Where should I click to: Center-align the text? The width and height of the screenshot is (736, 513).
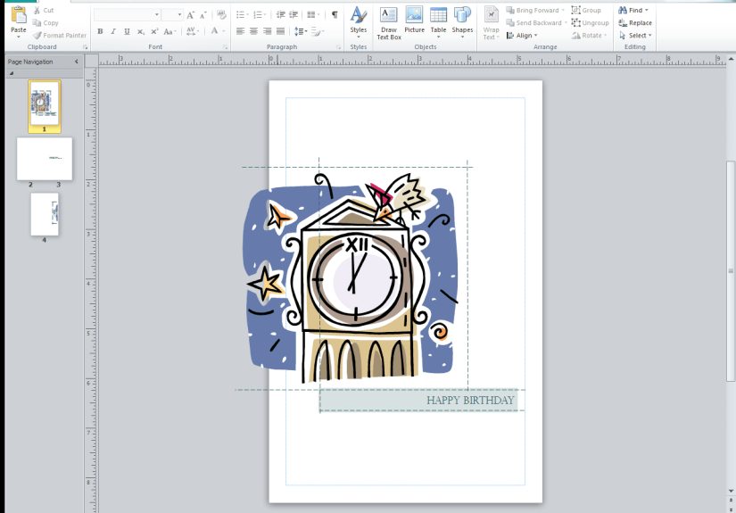(253, 31)
